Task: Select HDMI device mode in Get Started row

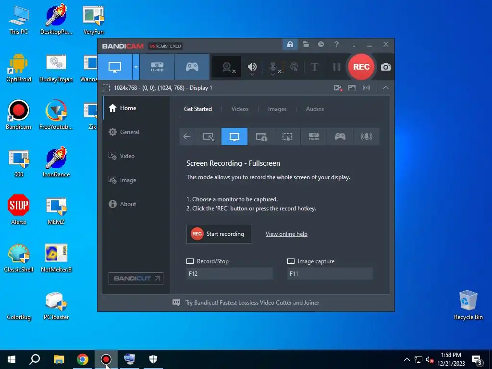Action: coord(314,136)
